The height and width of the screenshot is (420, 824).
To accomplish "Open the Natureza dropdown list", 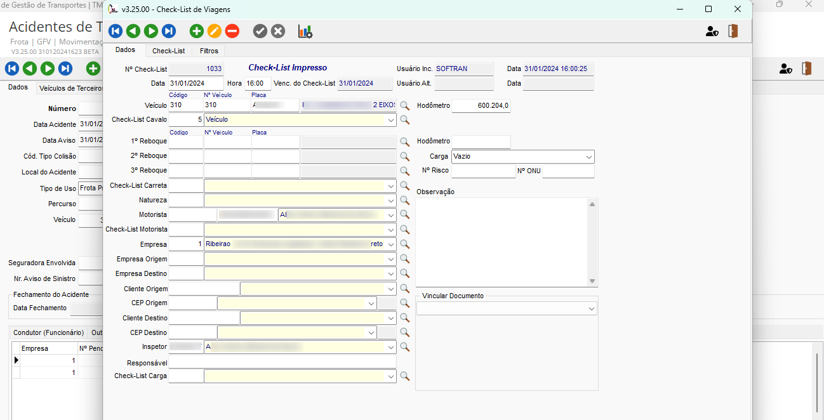I will (x=390, y=200).
